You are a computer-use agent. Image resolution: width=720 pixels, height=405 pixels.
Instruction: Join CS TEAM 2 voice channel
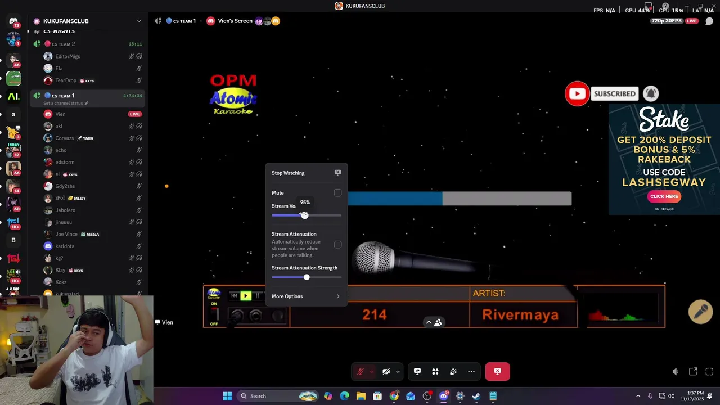(x=87, y=44)
